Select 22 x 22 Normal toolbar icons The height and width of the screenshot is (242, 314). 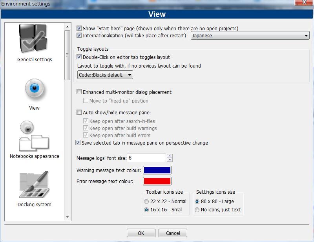(x=146, y=202)
